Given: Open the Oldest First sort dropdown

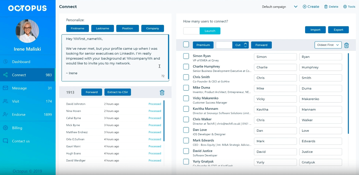Looking at the screenshot, I should click(x=328, y=45).
